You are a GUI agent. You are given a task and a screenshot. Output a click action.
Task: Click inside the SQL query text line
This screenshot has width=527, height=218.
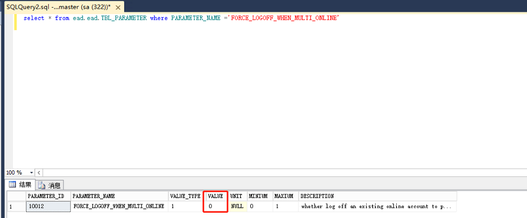point(181,18)
